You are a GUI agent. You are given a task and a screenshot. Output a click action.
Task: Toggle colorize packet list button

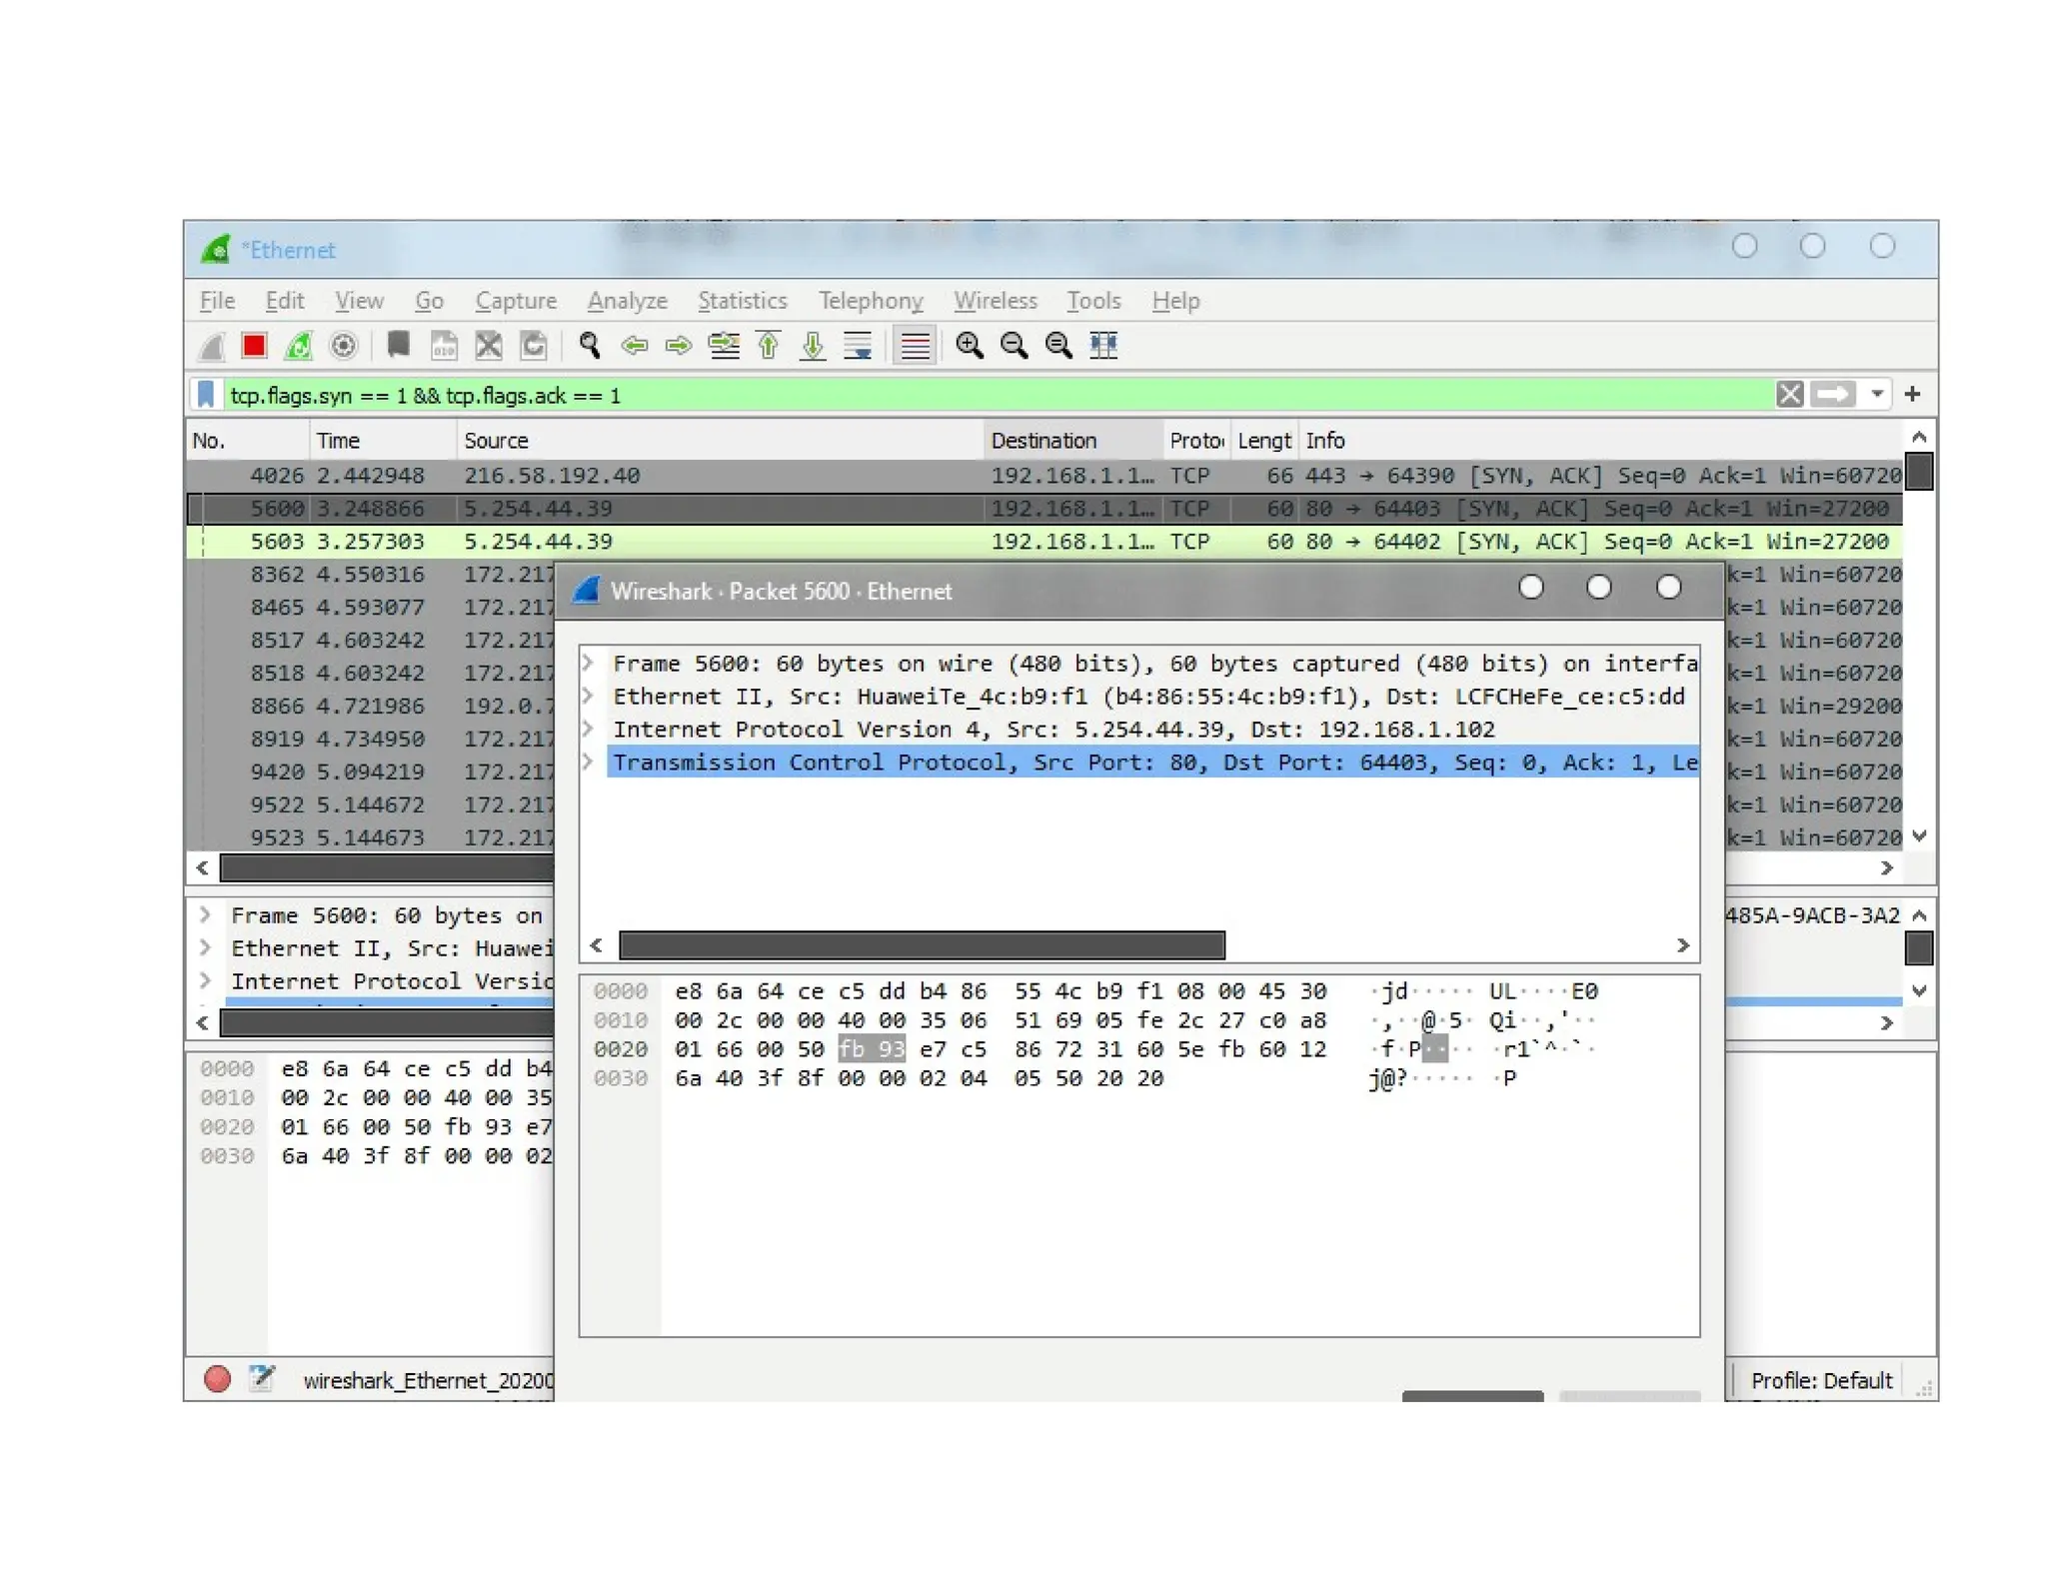[x=914, y=346]
